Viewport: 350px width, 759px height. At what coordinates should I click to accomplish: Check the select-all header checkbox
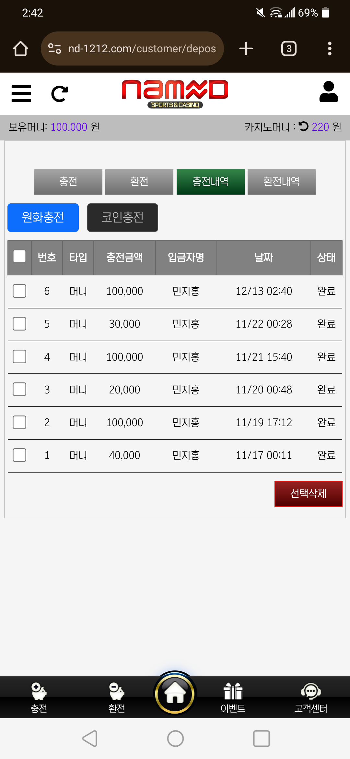click(19, 256)
